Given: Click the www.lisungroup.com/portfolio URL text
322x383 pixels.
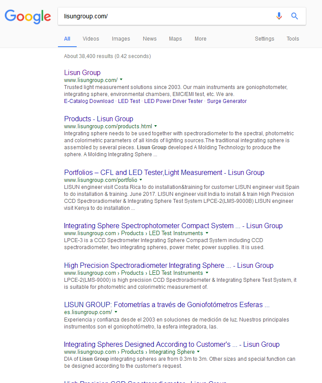Looking at the screenshot, I should click(x=101, y=180).
